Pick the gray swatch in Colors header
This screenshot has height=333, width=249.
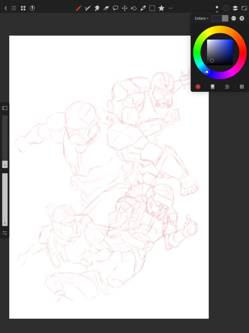(x=225, y=18)
